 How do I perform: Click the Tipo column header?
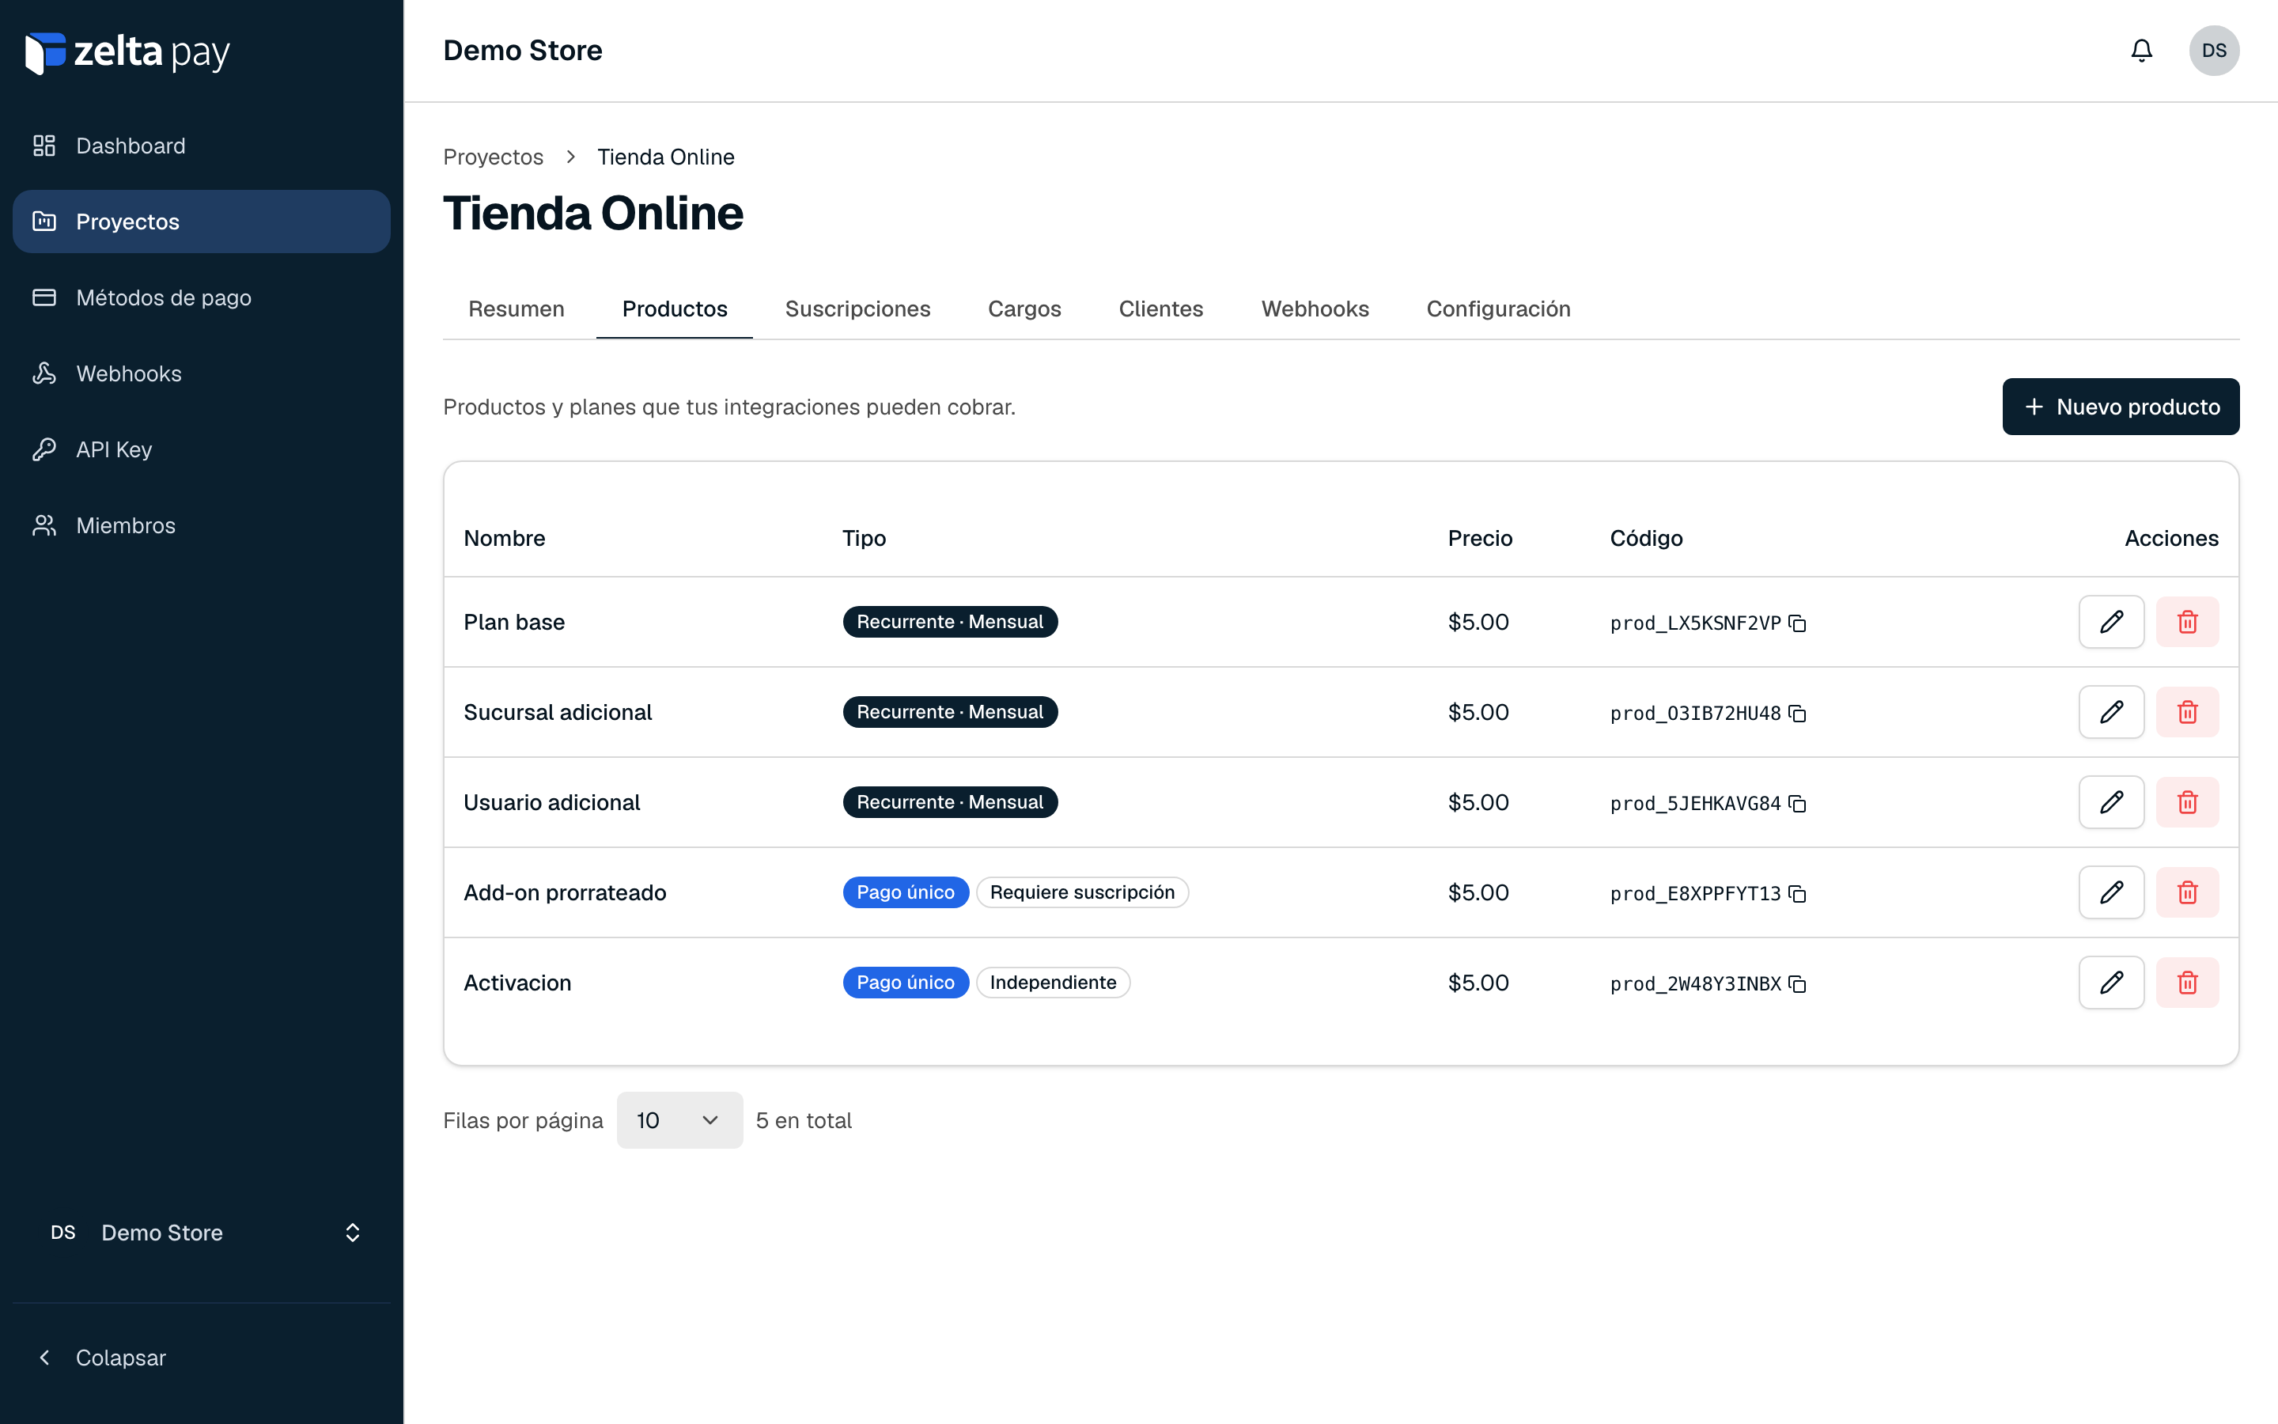(864, 539)
